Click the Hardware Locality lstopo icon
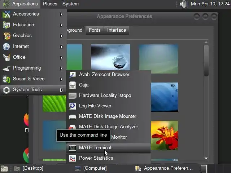The image size is (231, 173). click(x=73, y=96)
